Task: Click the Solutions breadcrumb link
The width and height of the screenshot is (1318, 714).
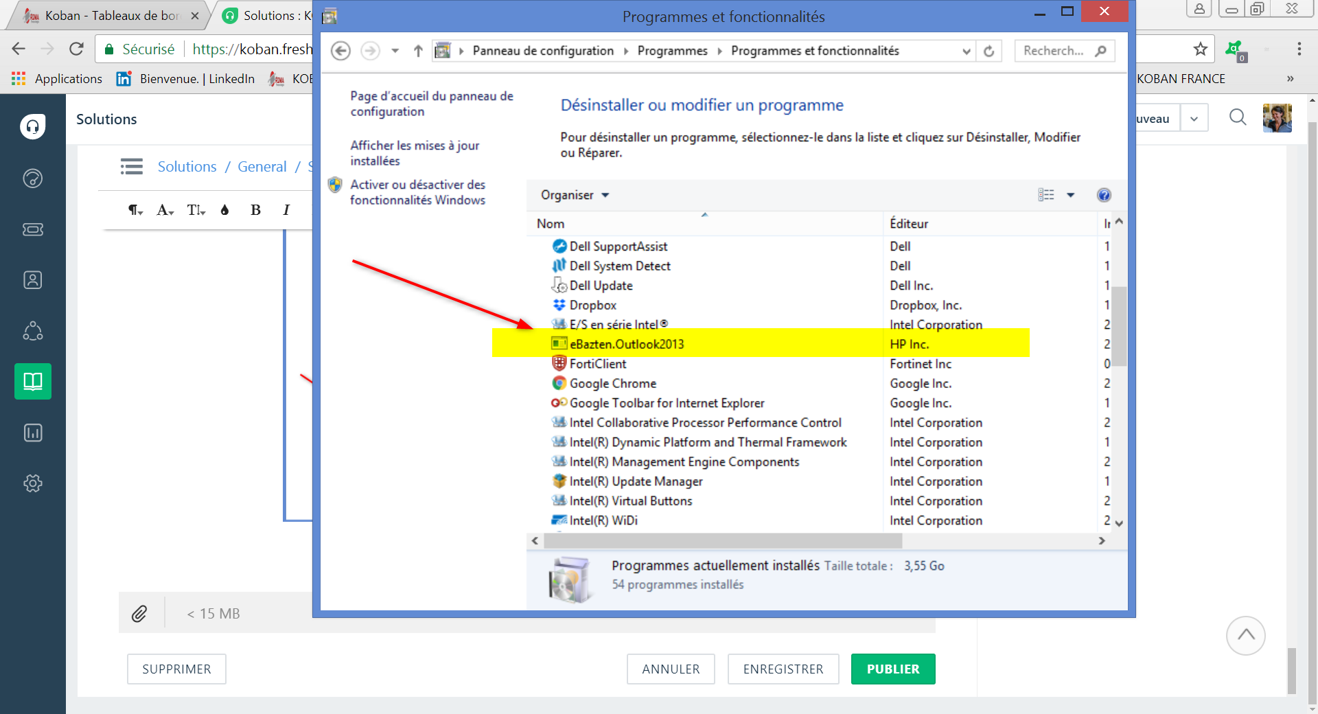Action: point(187,167)
